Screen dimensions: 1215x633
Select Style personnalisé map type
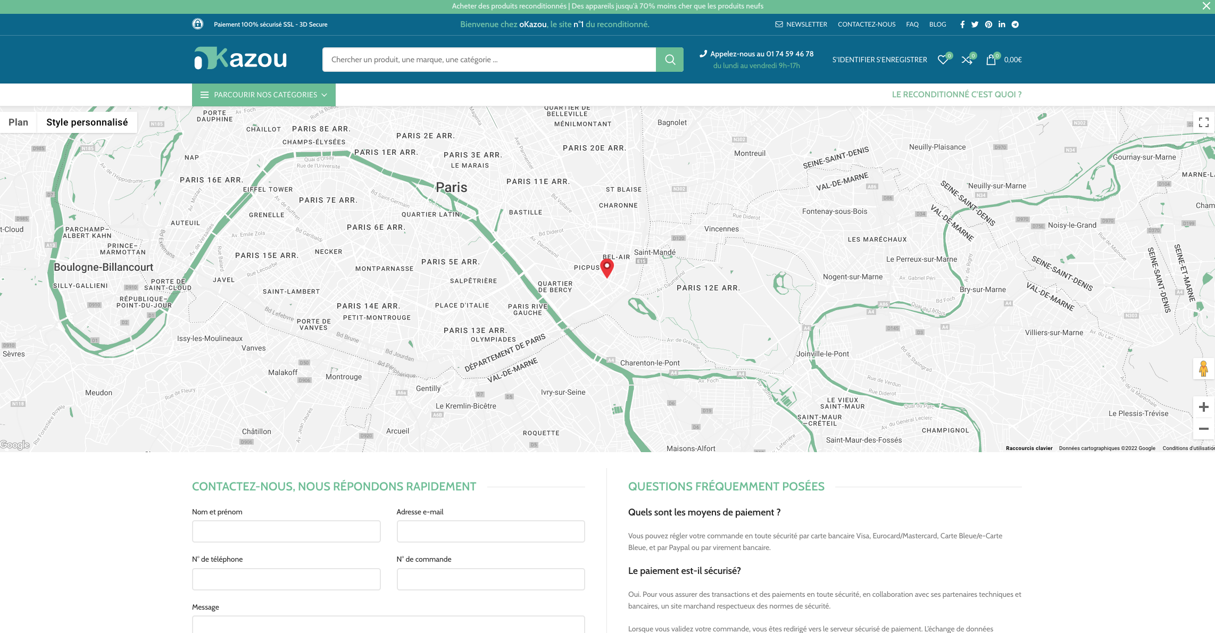(x=87, y=122)
